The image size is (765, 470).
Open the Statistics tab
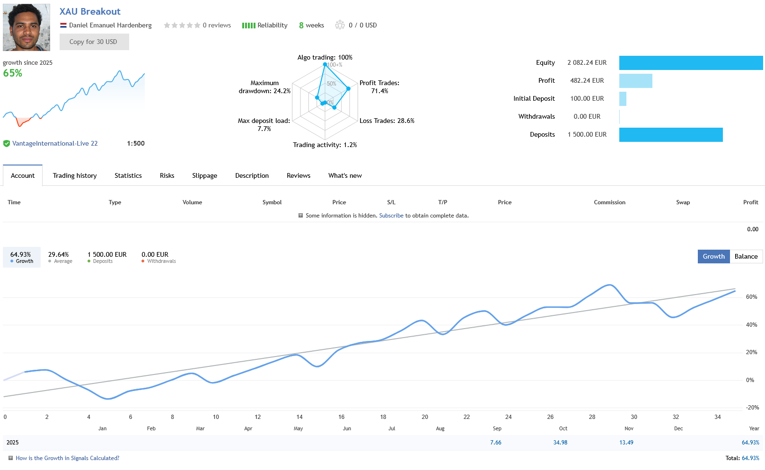click(128, 175)
